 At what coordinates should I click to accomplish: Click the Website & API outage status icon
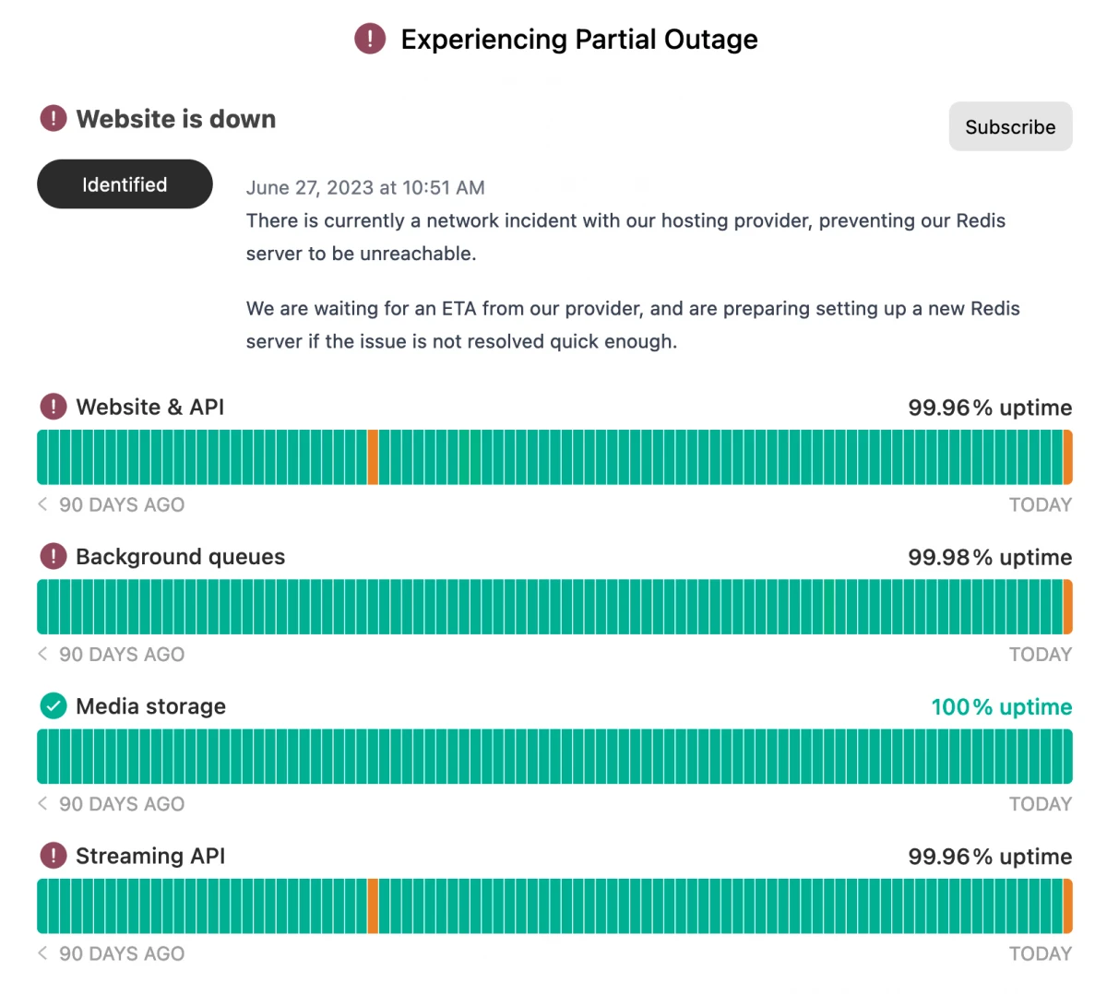(x=54, y=407)
